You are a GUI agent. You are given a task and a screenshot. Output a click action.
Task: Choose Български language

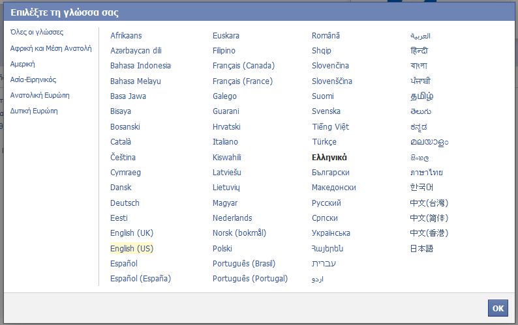tap(331, 173)
